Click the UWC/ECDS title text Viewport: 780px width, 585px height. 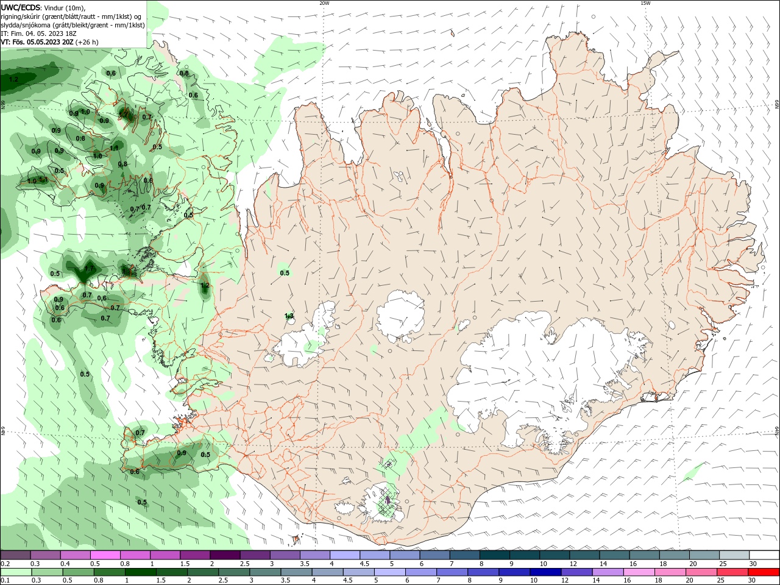[x=21, y=7]
